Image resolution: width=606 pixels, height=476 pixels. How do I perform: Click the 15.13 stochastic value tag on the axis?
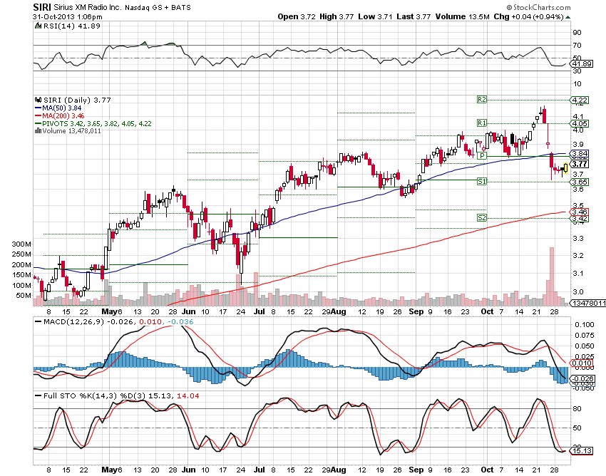click(x=582, y=451)
